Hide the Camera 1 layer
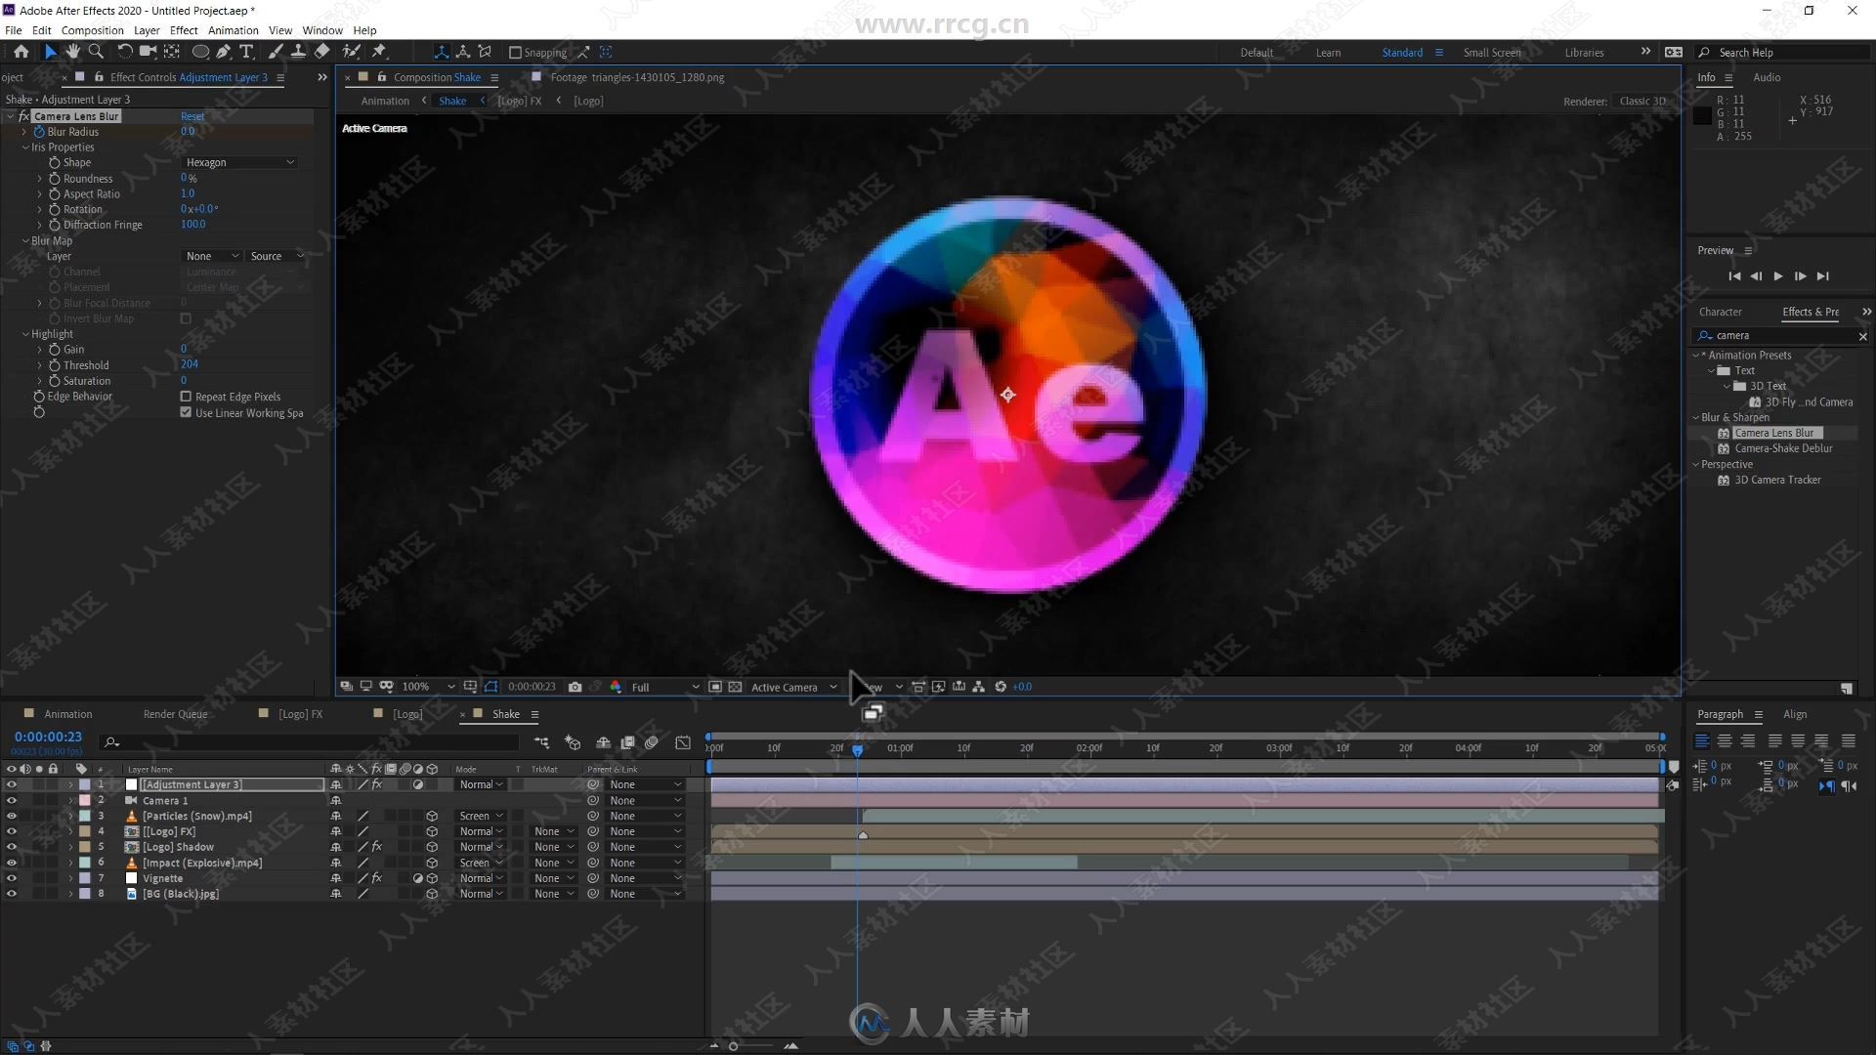Image resolution: width=1876 pixels, height=1055 pixels. click(12, 800)
